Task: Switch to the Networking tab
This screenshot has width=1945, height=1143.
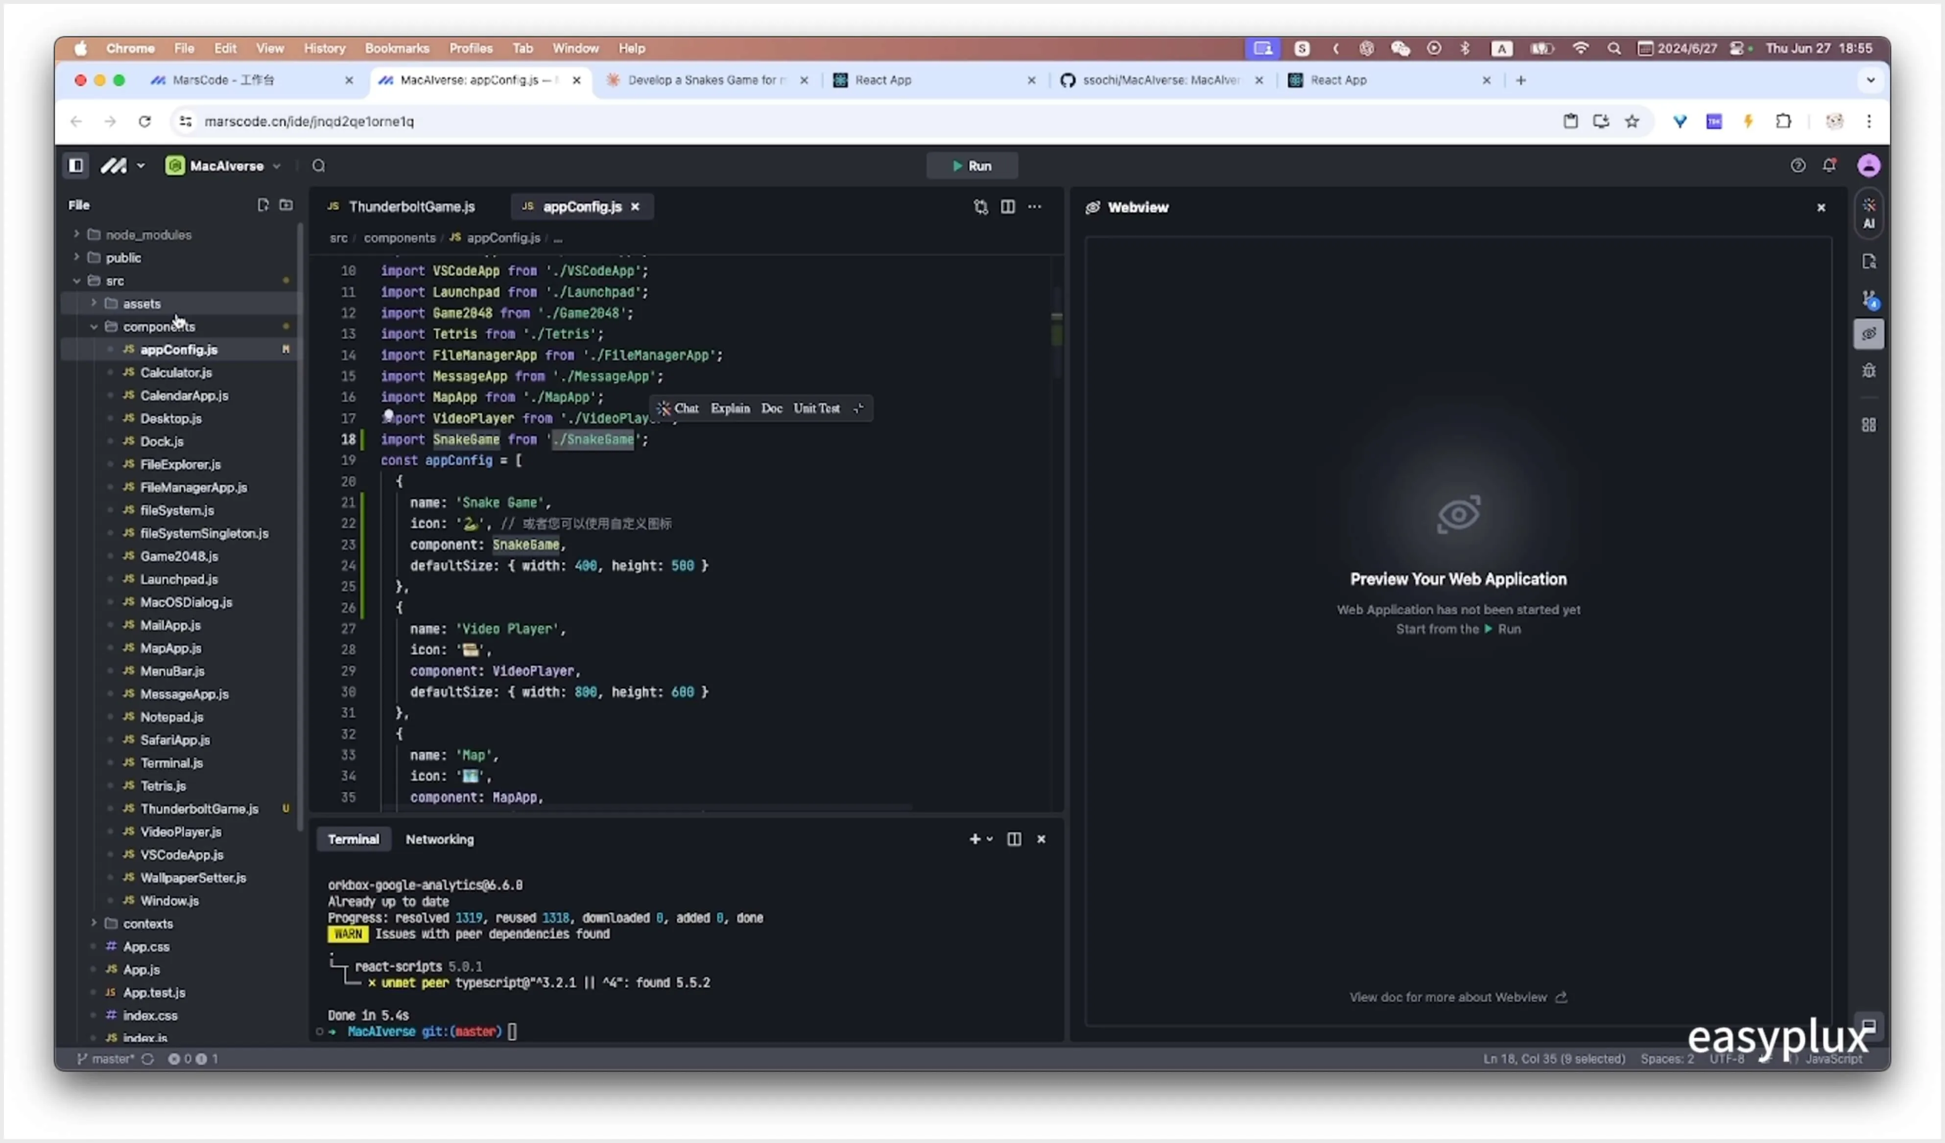Action: [440, 839]
